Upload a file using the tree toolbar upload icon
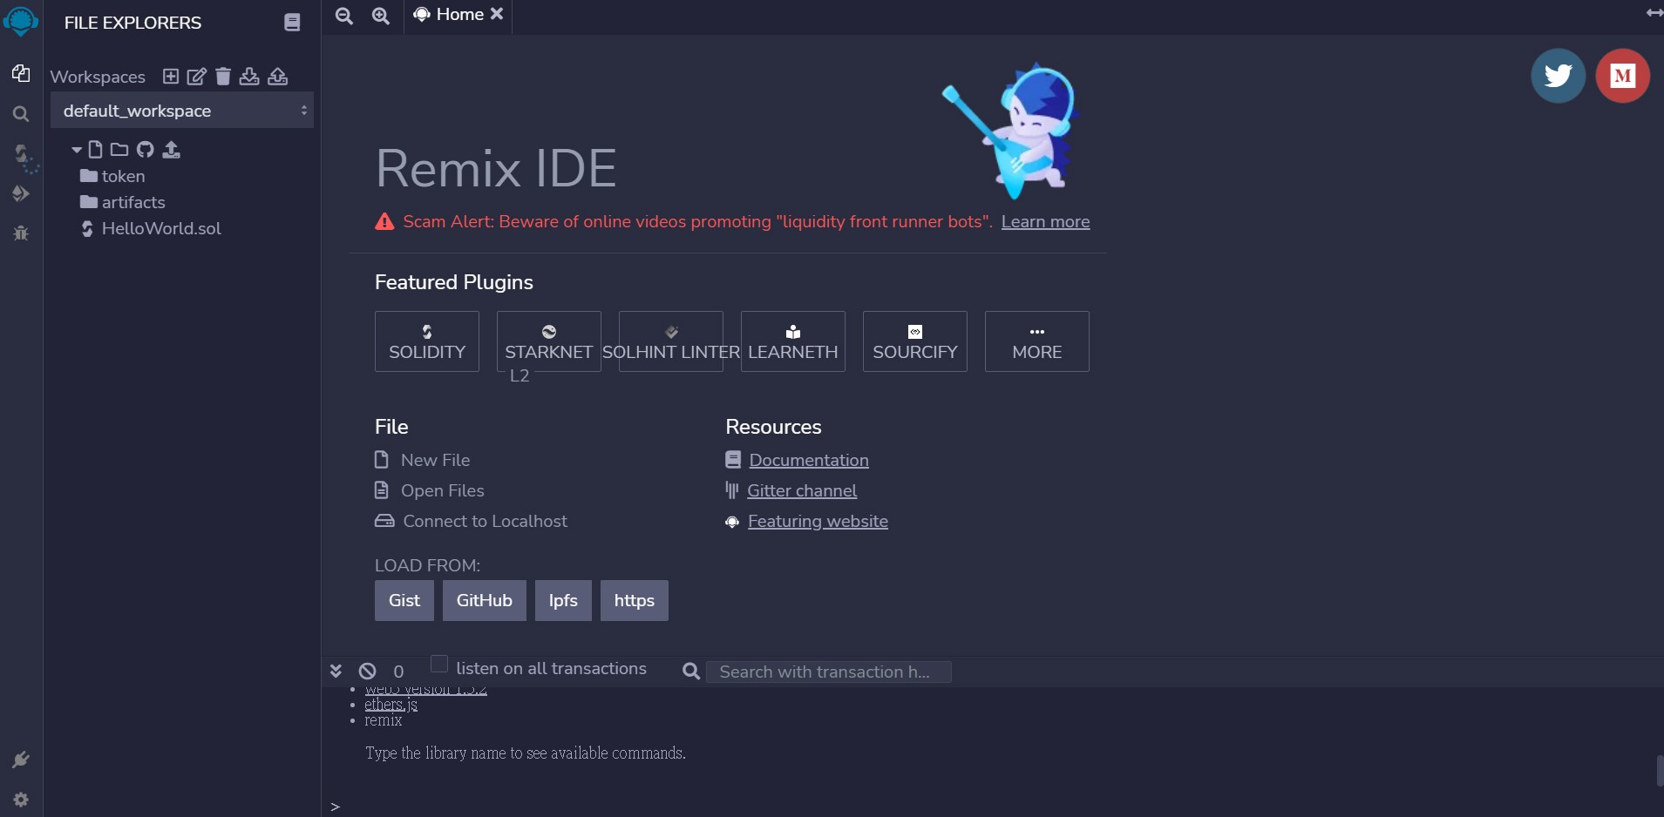Viewport: 1664px width, 817px height. 172,150
